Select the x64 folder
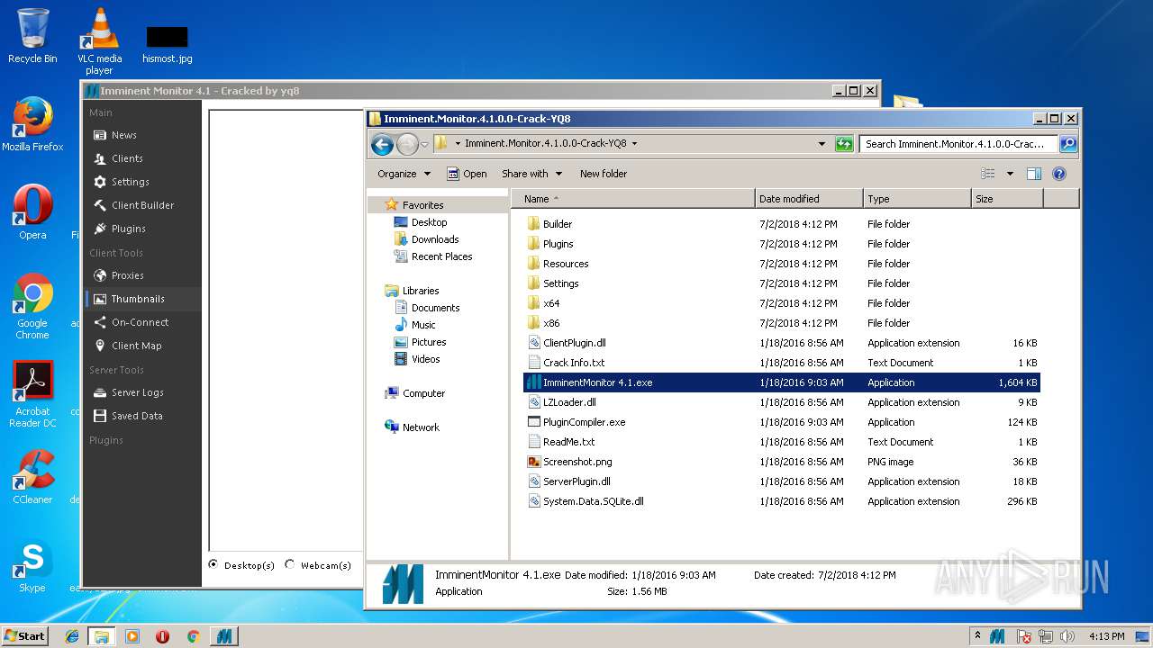1153x648 pixels. pyautogui.click(x=551, y=303)
